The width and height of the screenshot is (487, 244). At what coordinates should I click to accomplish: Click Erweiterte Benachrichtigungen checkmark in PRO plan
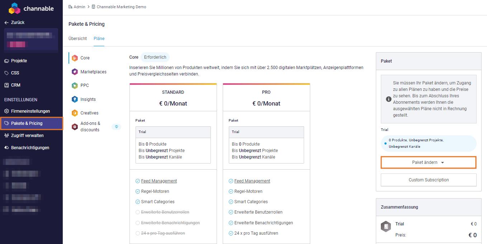tap(231, 223)
